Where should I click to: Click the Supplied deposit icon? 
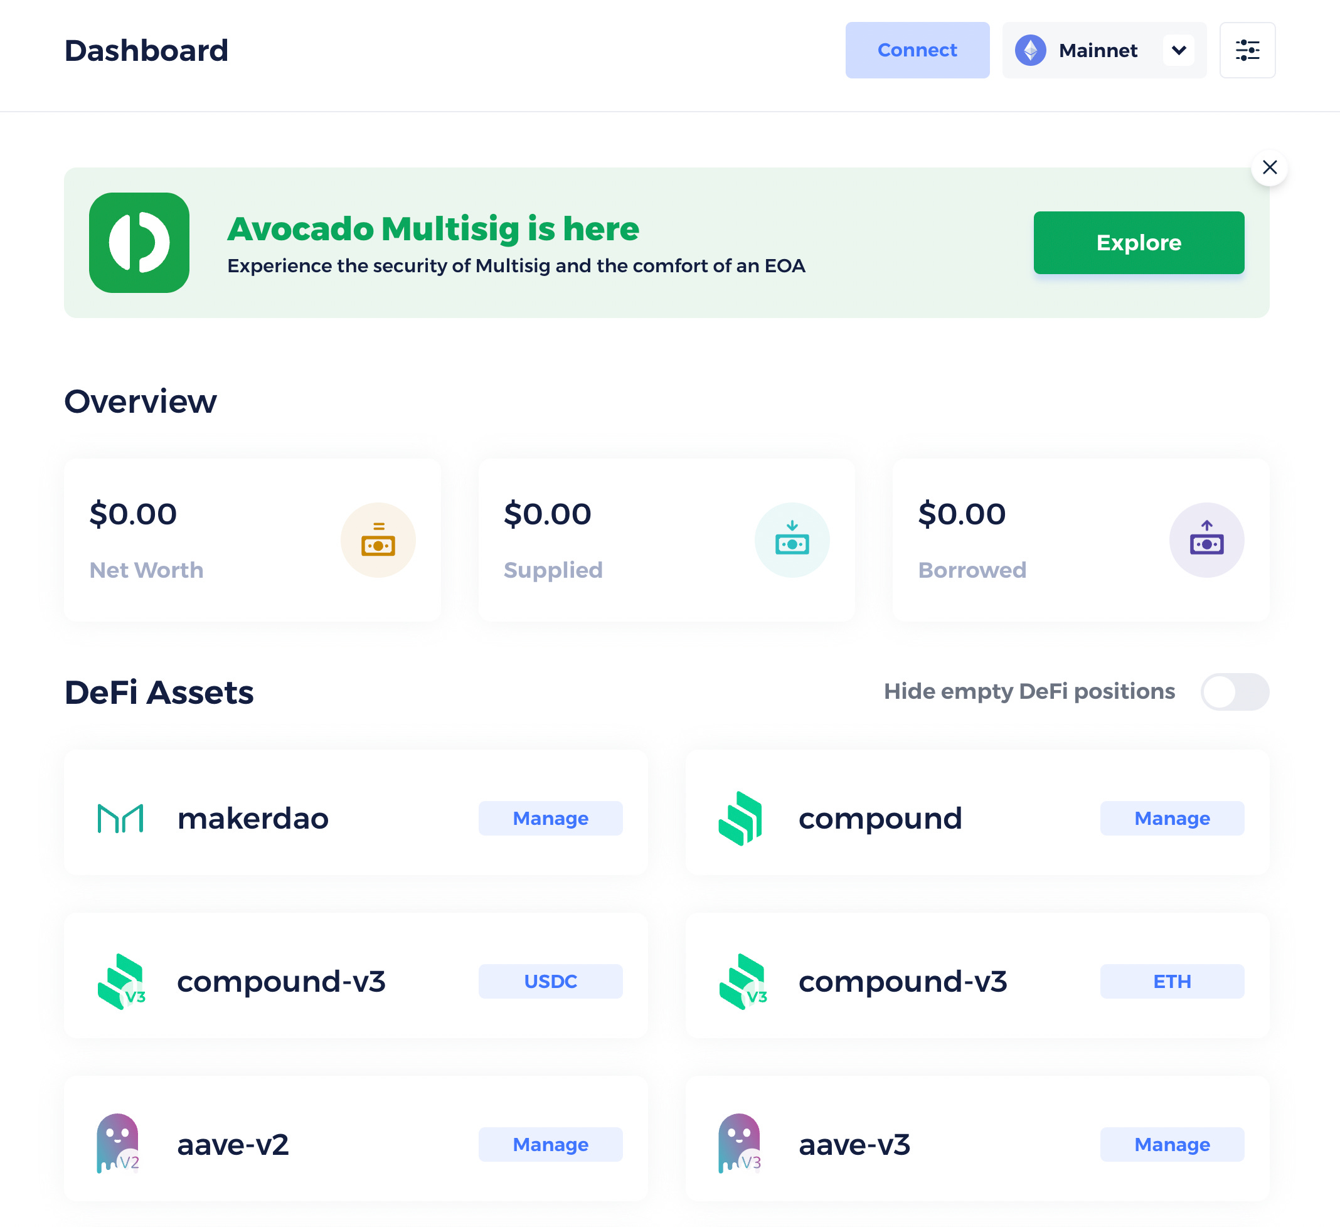click(x=792, y=539)
